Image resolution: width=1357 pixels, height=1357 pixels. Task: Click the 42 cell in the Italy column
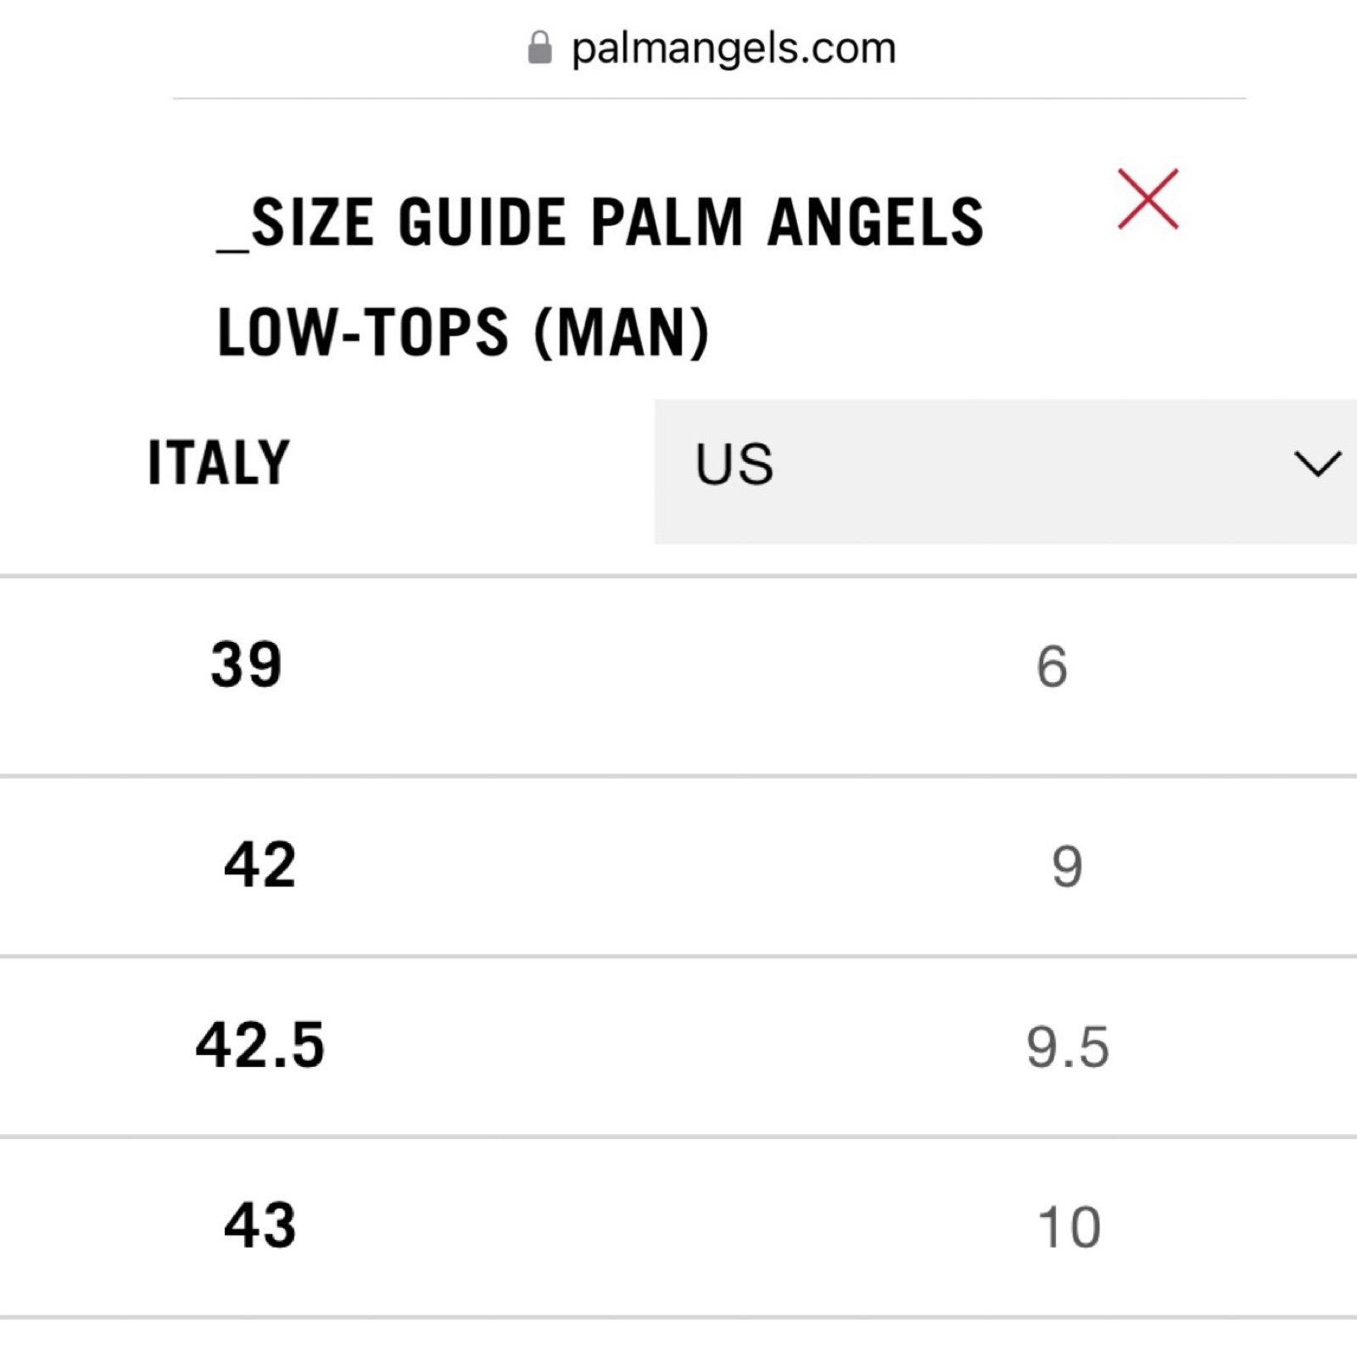point(260,865)
